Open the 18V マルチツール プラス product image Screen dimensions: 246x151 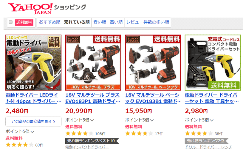93,63
